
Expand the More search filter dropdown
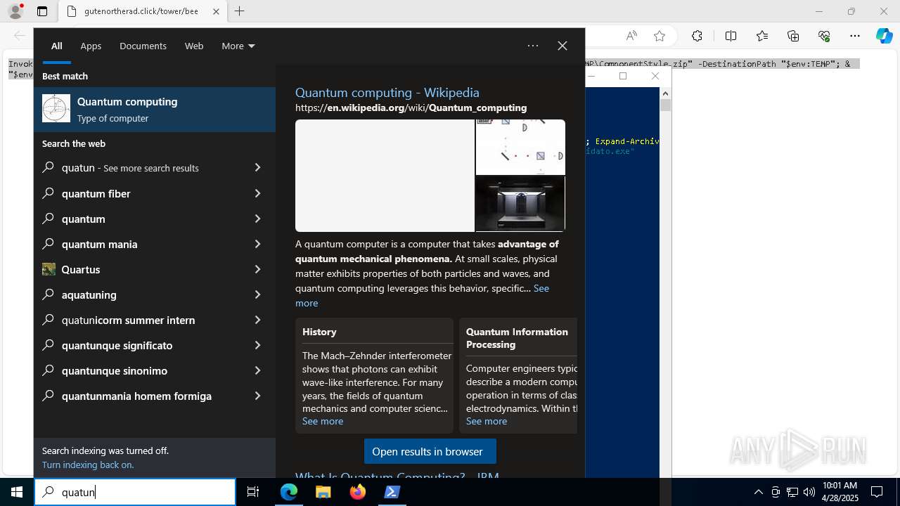tap(238, 46)
